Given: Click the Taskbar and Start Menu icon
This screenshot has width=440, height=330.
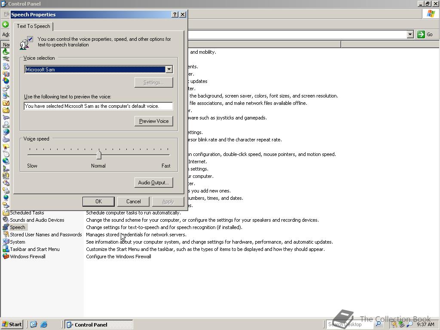Looking at the screenshot, I should 6,249.
